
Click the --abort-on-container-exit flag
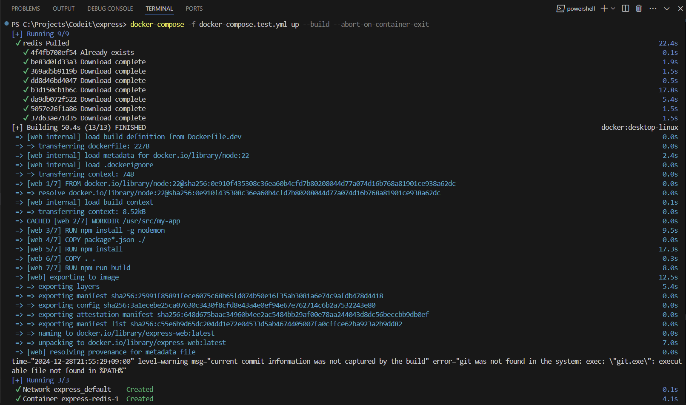(x=381, y=24)
